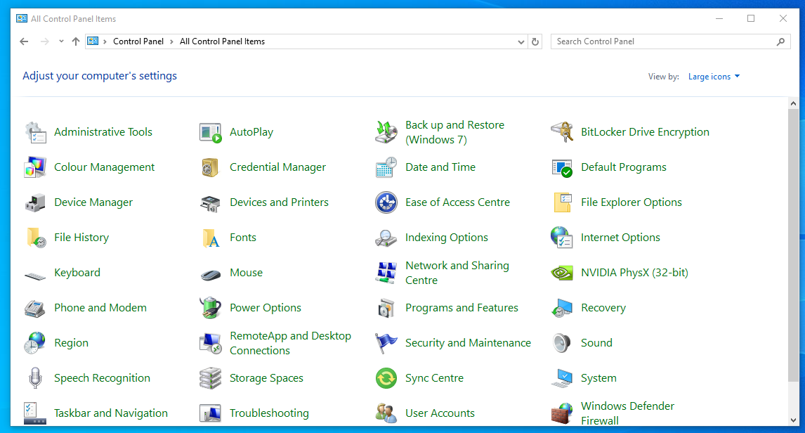The image size is (805, 433).
Task: Refresh the Control Panel view
Action: click(x=535, y=41)
